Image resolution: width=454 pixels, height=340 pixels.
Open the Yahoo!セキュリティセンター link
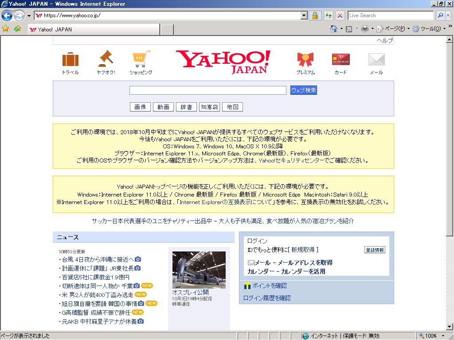click(291, 160)
